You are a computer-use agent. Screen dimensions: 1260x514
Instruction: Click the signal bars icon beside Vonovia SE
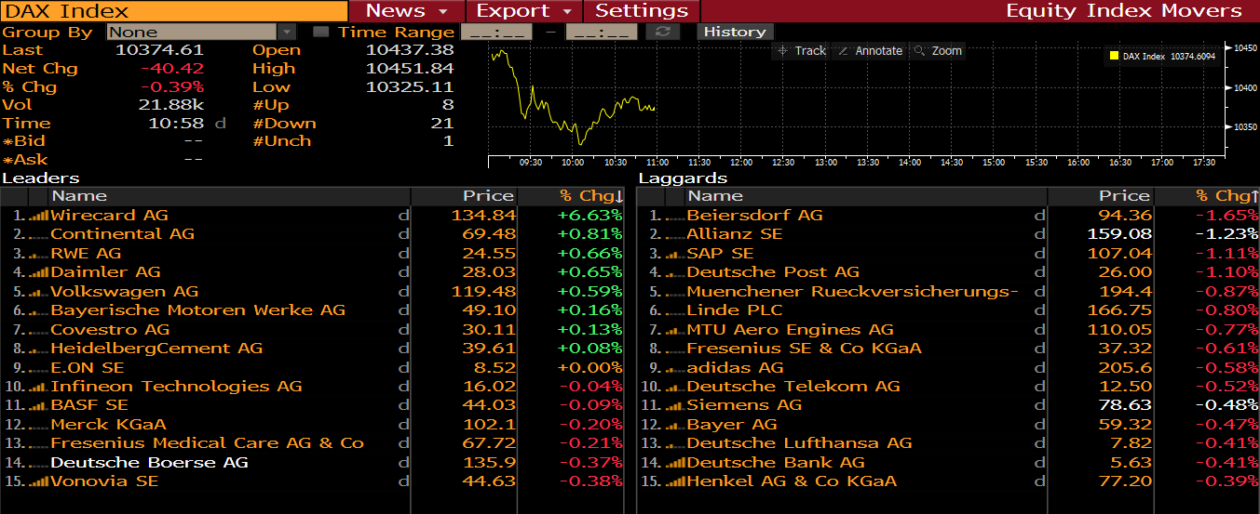tap(39, 481)
